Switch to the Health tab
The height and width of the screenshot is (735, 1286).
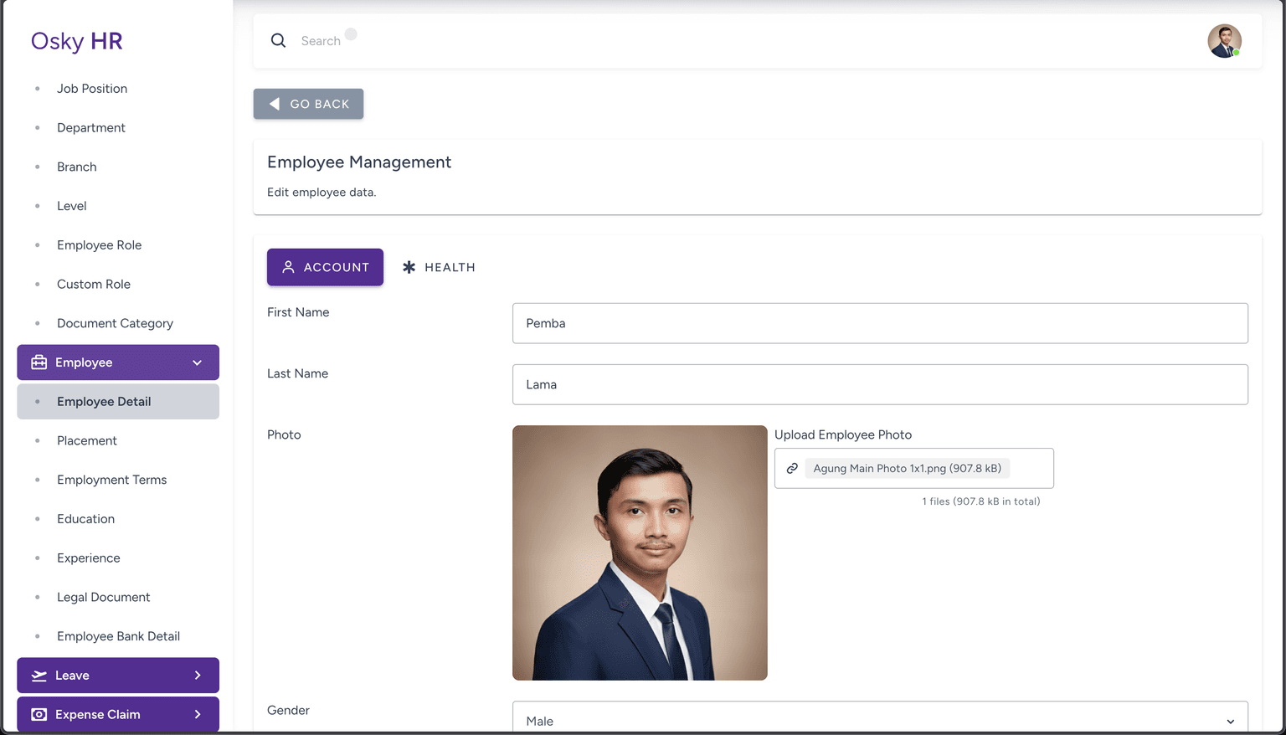click(440, 267)
